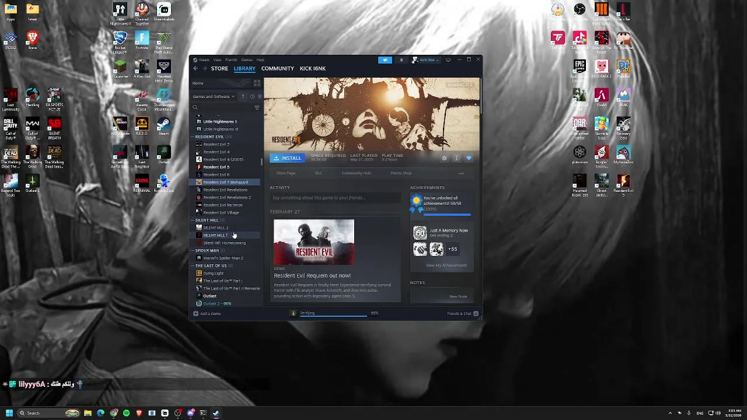
Task: Open the Just A Memory Now achievement icon
Action: click(420, 233)
